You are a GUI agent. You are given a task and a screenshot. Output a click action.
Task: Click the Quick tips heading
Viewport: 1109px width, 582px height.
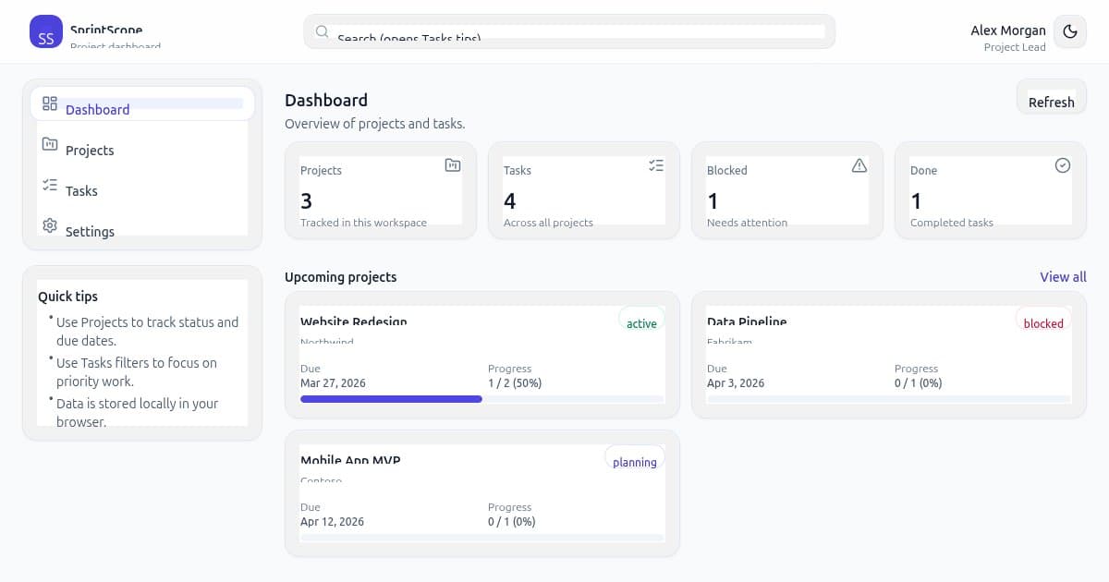[67, 297]
